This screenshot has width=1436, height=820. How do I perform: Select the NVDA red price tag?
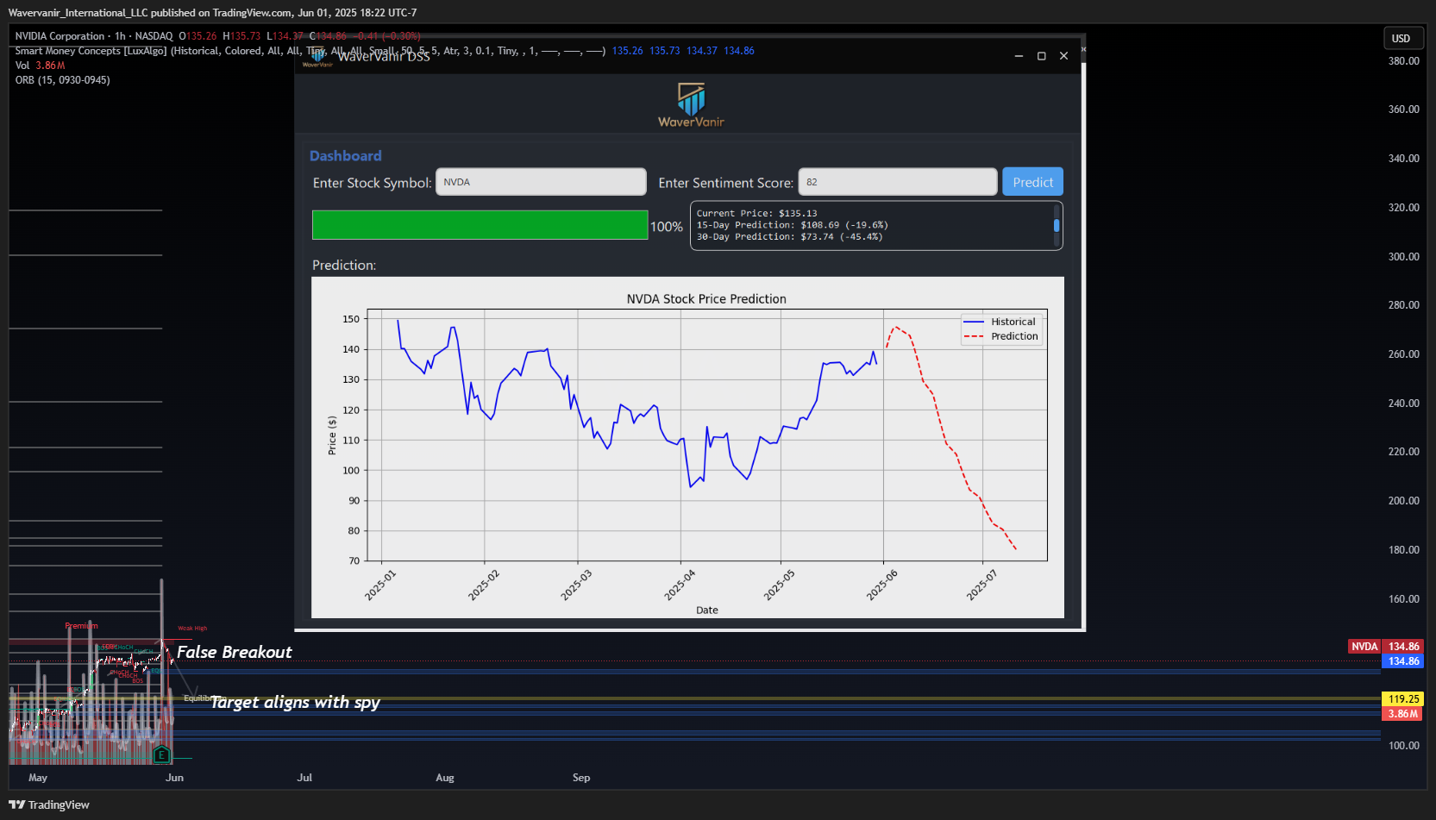[1364, 647]
